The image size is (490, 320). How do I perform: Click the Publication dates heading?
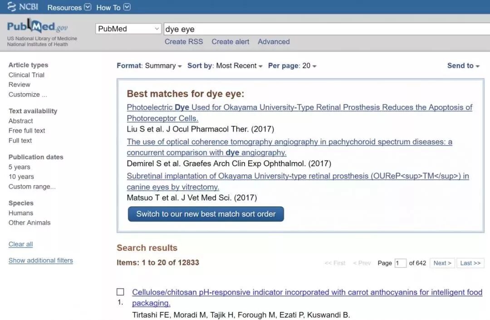tap(36, 157)
